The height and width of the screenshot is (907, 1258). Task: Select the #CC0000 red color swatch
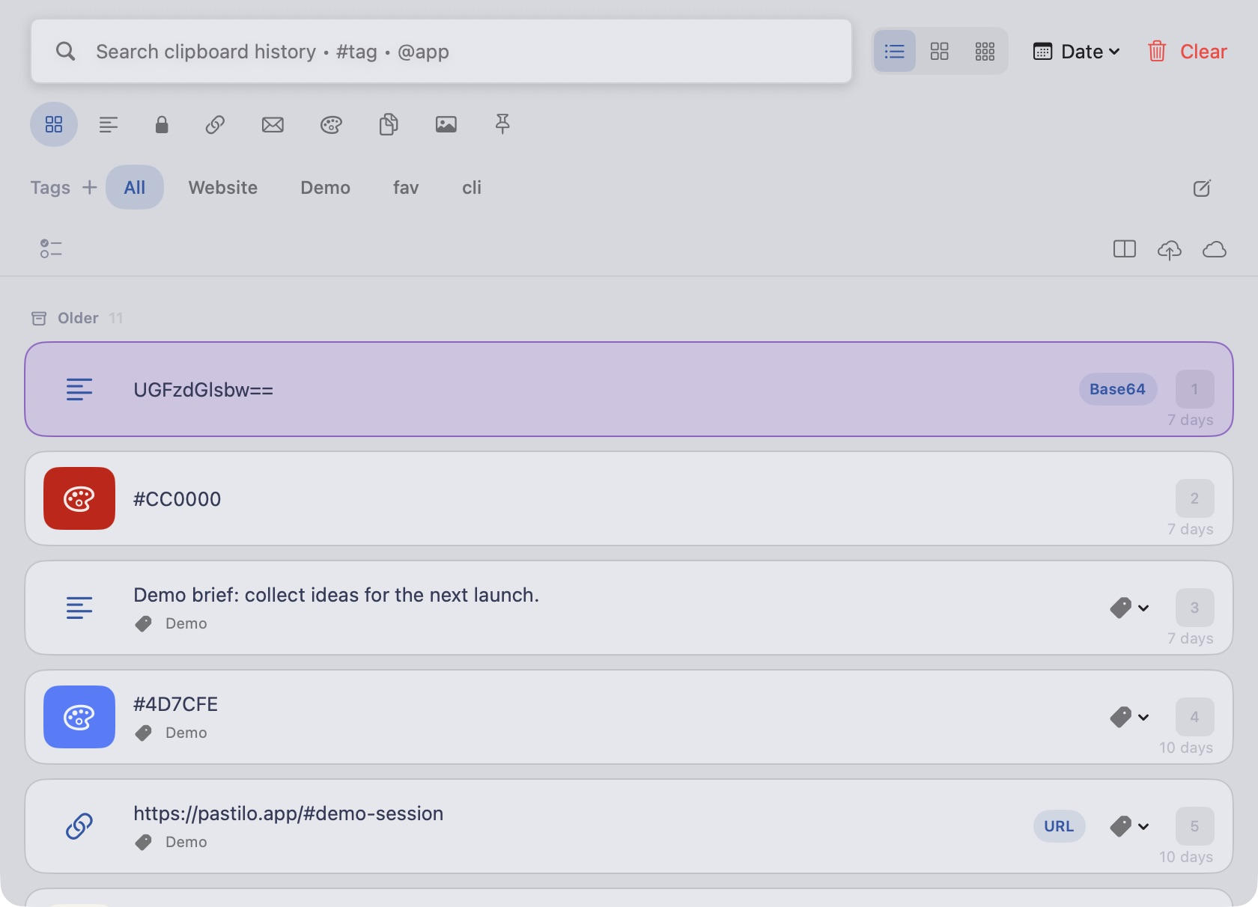pyautogui.click(x=79, y=498)
